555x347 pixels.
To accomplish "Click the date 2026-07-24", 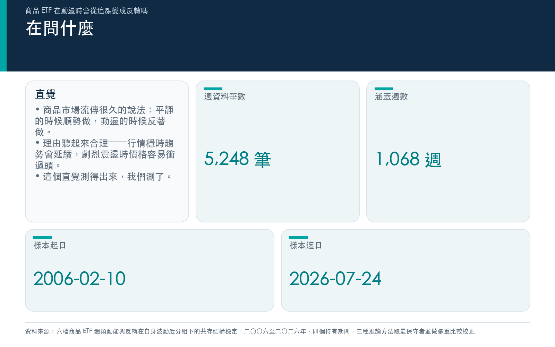I will 335,279.
